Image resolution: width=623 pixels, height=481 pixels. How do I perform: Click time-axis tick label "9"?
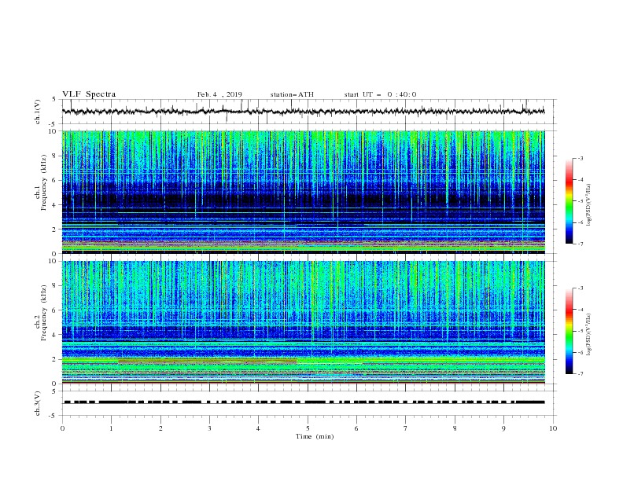503,428
